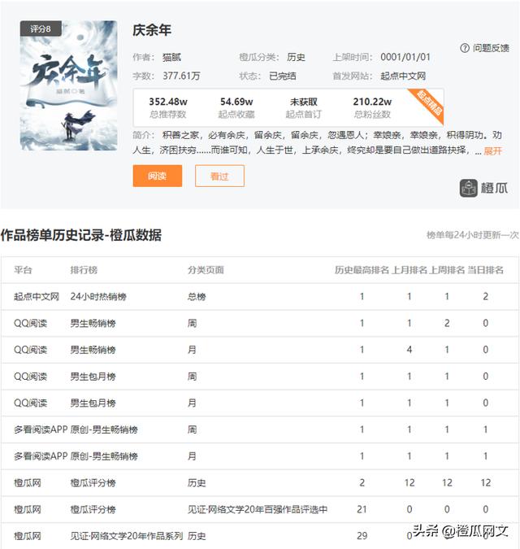Click 男生包月榜 in the 周 row
This screenshot has height=549, width=520.
pyautogui.click(x=93, y=377)
